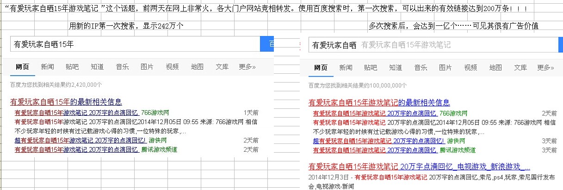Screen dimensions: 563x190
Task: Click the grey suggestion 有爱玩家自晒15年游戏笔记 in the right search box
Action: point(406,45)
